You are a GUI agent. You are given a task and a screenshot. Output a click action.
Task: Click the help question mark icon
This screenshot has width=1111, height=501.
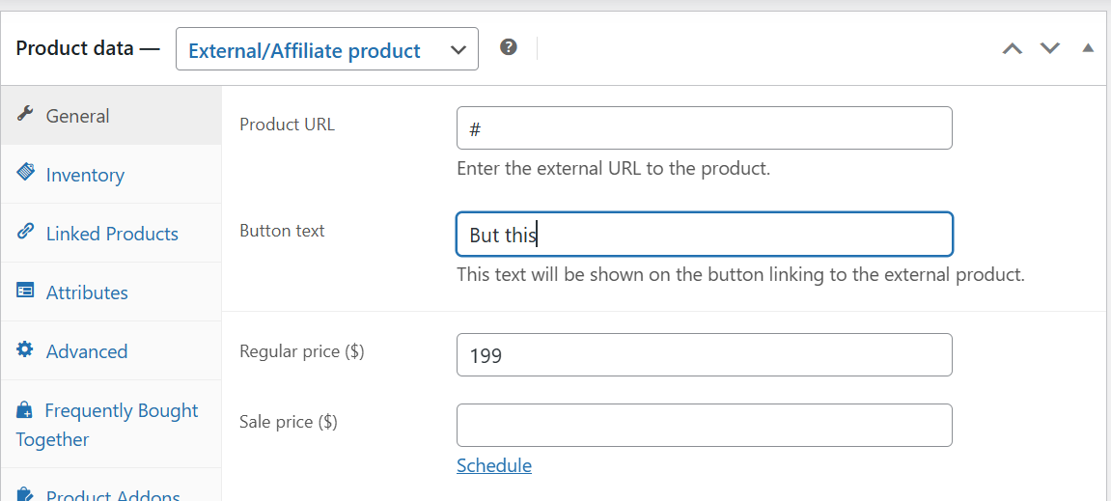508,47
